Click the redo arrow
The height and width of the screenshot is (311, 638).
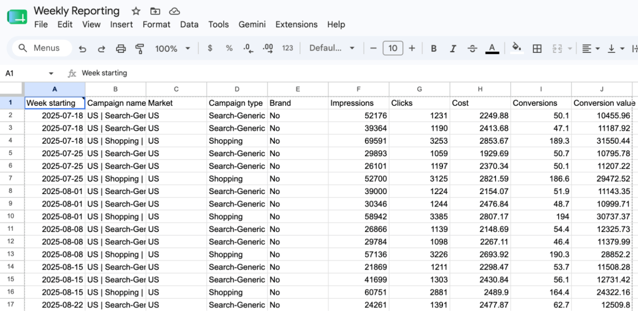[x=102, y=49]
